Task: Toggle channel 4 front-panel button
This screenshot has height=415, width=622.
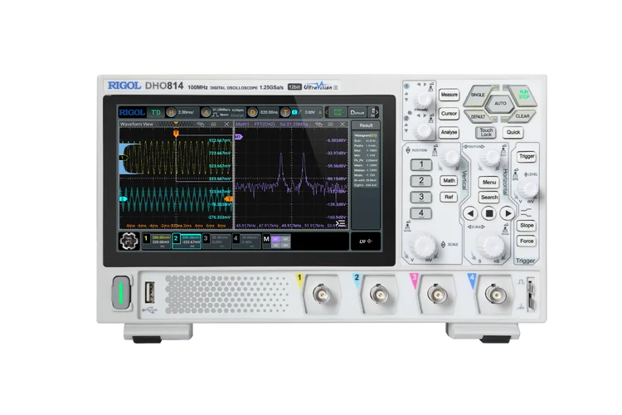Action: (421, 213)
